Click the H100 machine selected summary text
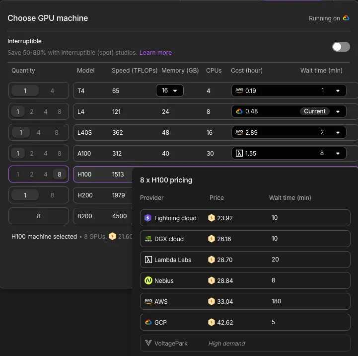Screen dimensions: 358x356 click(x=44, y=236)
